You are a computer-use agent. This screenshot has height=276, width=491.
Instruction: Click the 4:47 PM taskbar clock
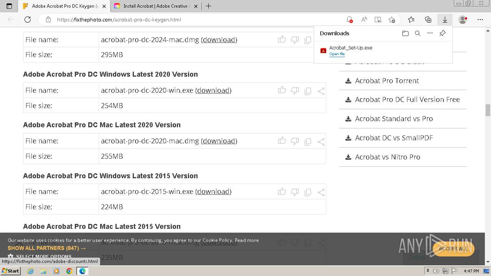471,271
